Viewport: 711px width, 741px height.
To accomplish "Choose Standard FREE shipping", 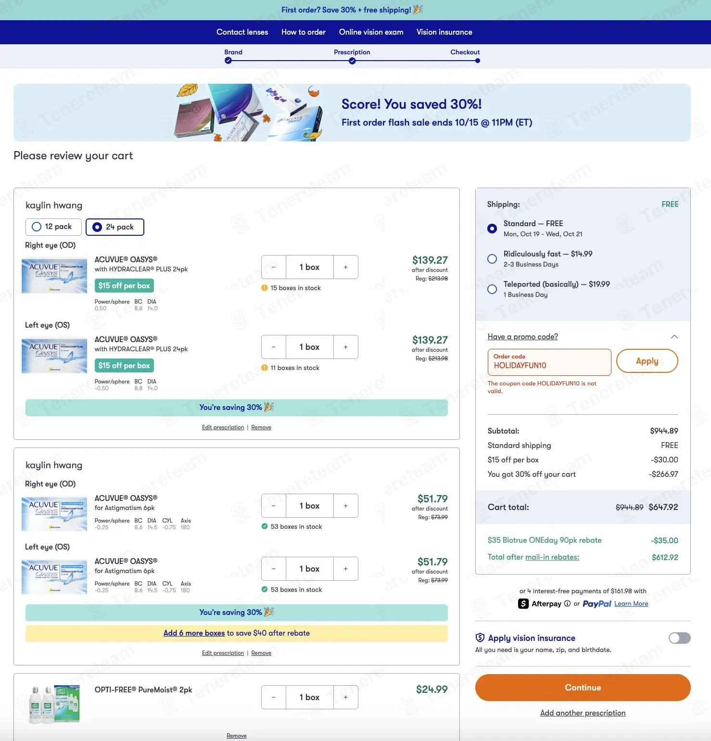I will coord(492,229).
